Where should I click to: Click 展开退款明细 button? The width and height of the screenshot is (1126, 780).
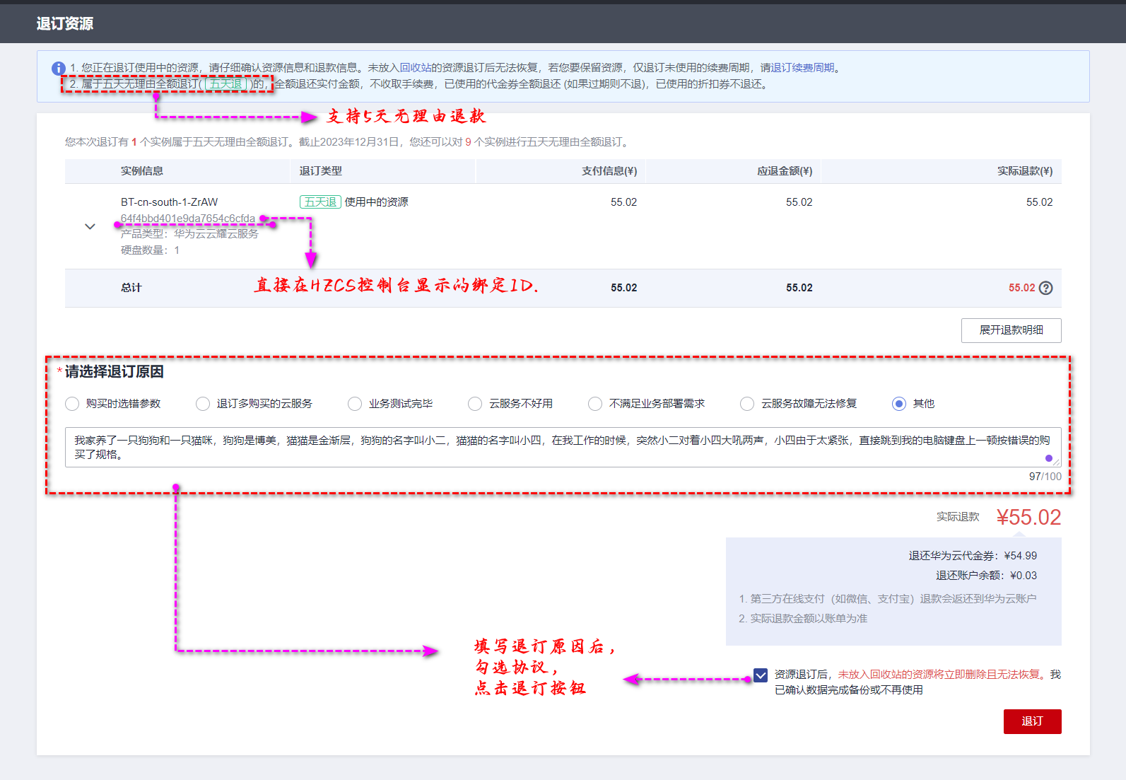[x=1011, y=330]
